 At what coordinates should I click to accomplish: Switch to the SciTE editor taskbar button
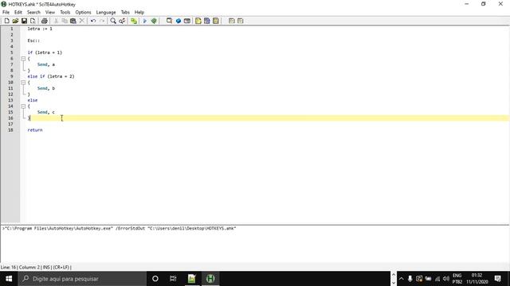click(x=191, y=279)
